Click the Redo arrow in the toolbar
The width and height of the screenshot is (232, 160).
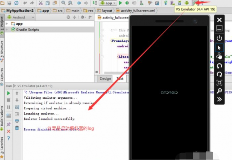tap(32, 3)
